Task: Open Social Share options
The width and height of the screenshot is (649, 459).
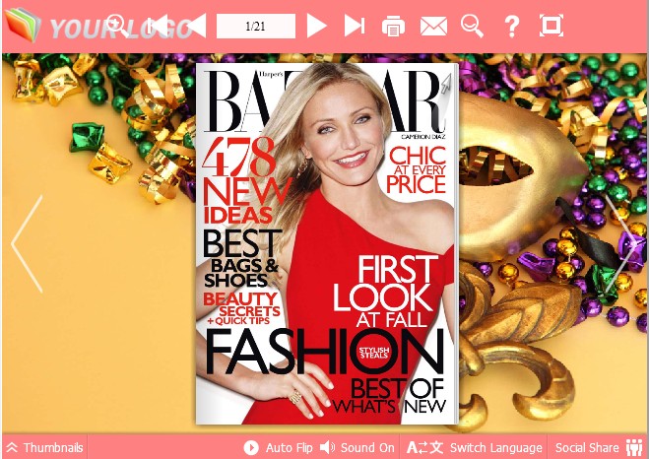Action: pyautogui.click(x=598, y=447)
